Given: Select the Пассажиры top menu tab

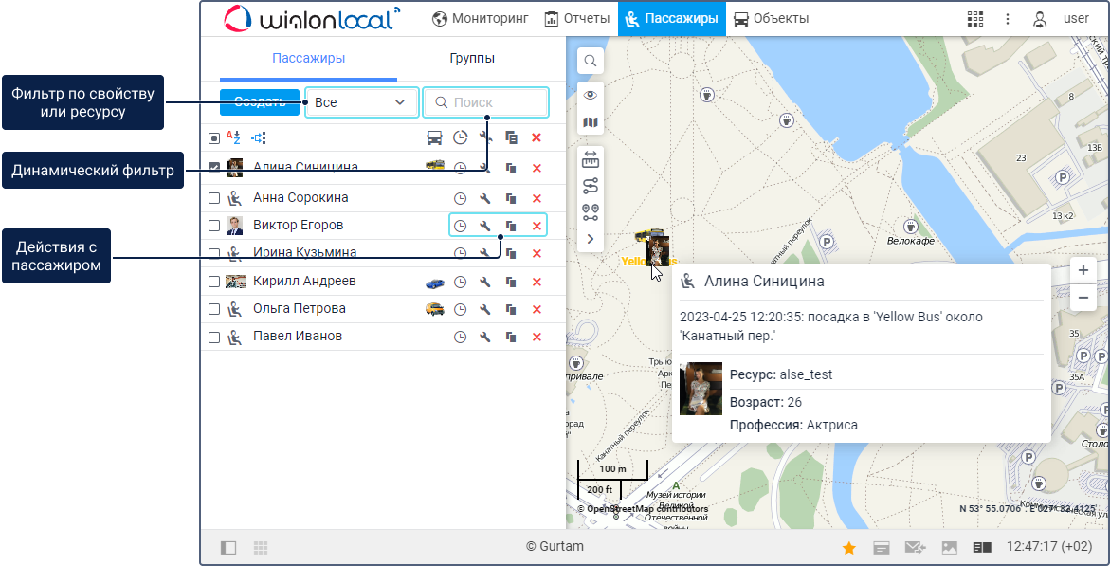Looking at the screenshot, I should tap(672, 18).
